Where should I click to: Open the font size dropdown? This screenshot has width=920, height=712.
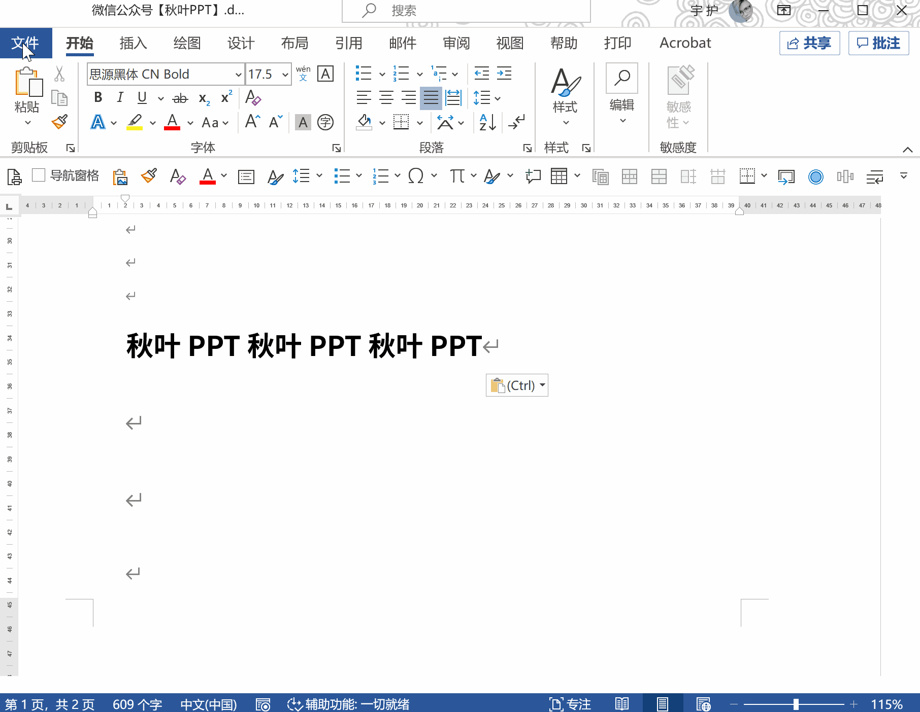(x=285, y=75)
